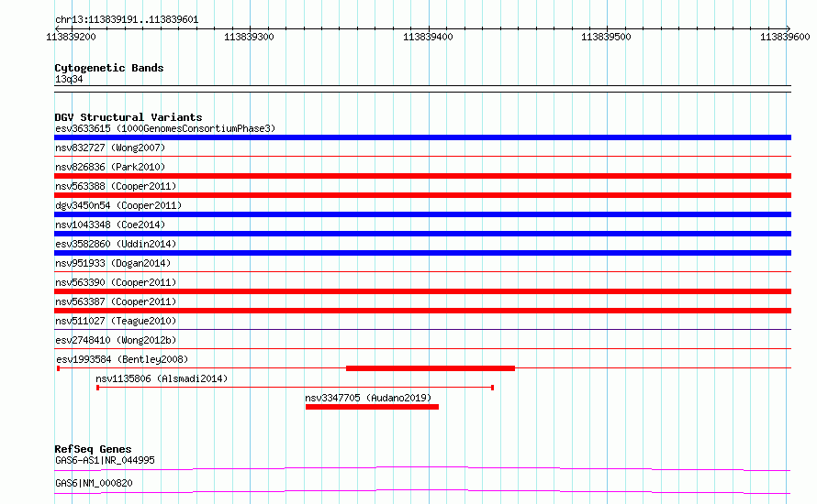Screen dimensions: 817x504
Task: Select variant label nsv563387 (Cooper2011)
Action: point(116,301)
